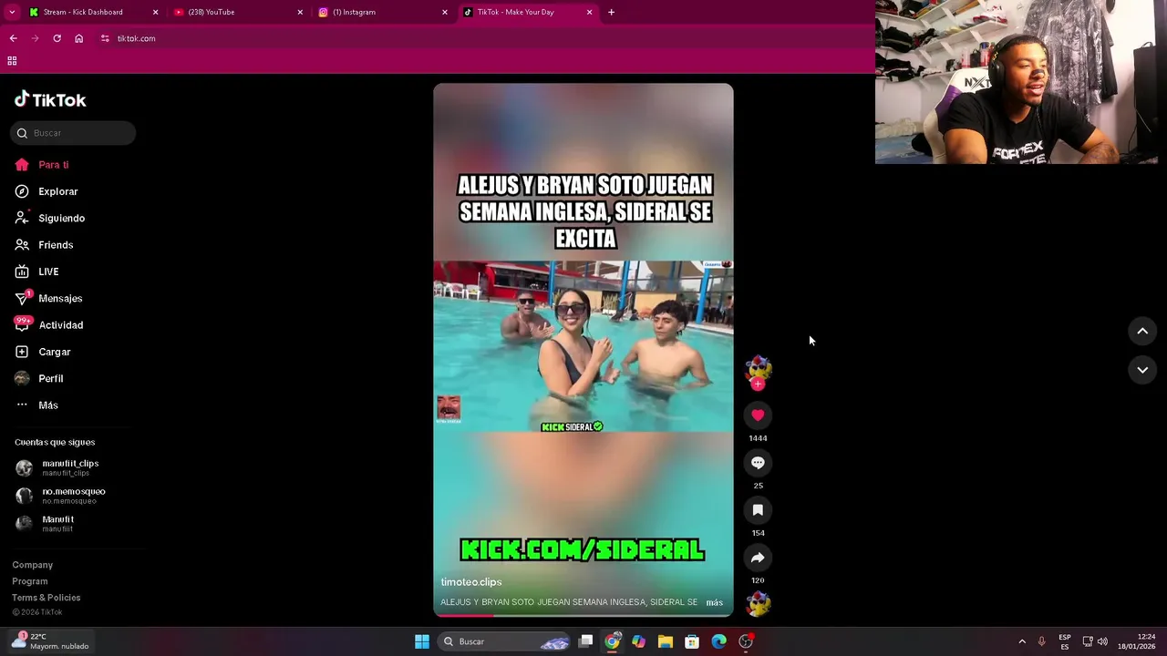The width and height of the screenshot is (1167, 656).
Task: Expand the Company footer section
Action: [33, 565]
